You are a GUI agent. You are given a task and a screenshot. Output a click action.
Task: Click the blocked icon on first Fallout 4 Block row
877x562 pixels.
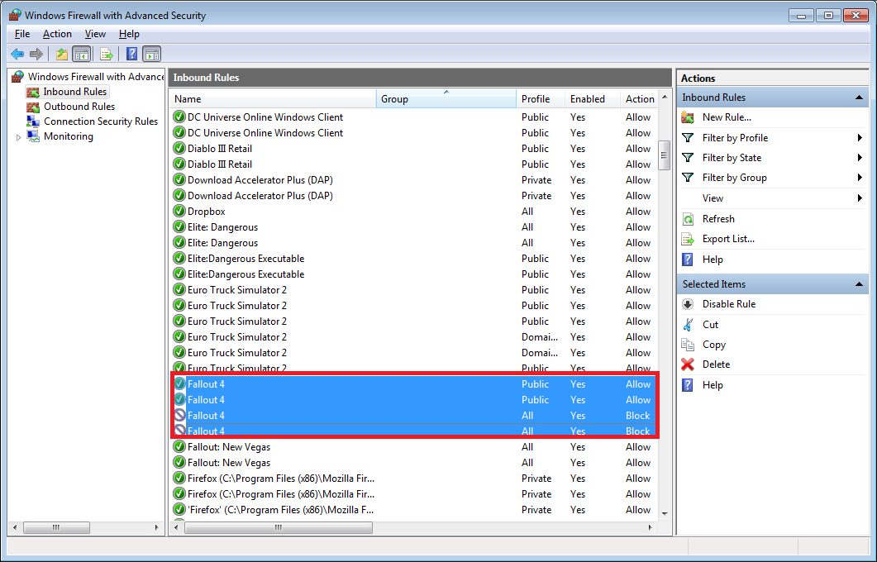(179, 416)
